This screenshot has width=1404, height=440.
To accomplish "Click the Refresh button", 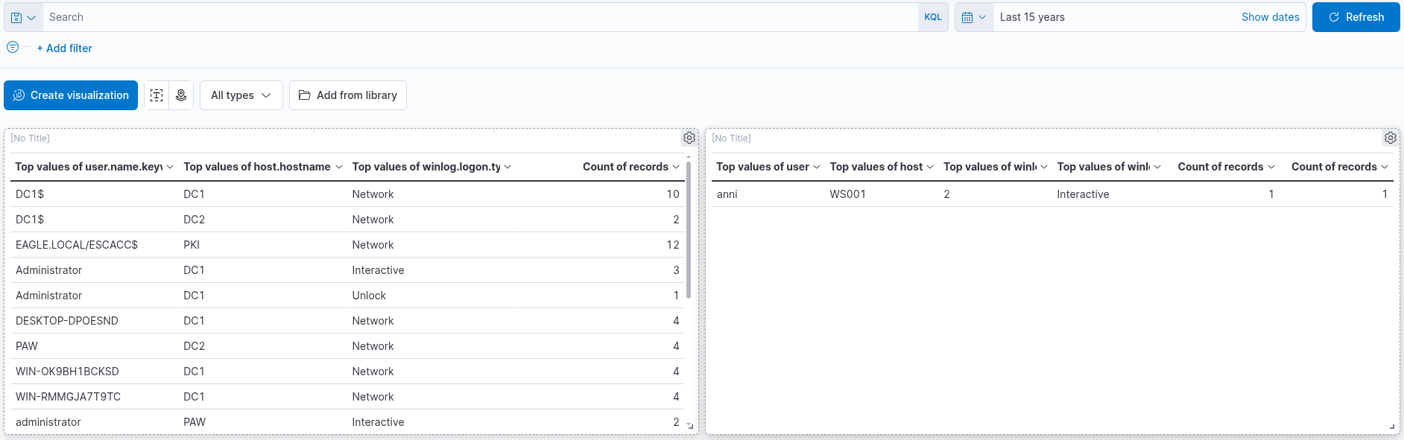I will (x=1356, y=17).
